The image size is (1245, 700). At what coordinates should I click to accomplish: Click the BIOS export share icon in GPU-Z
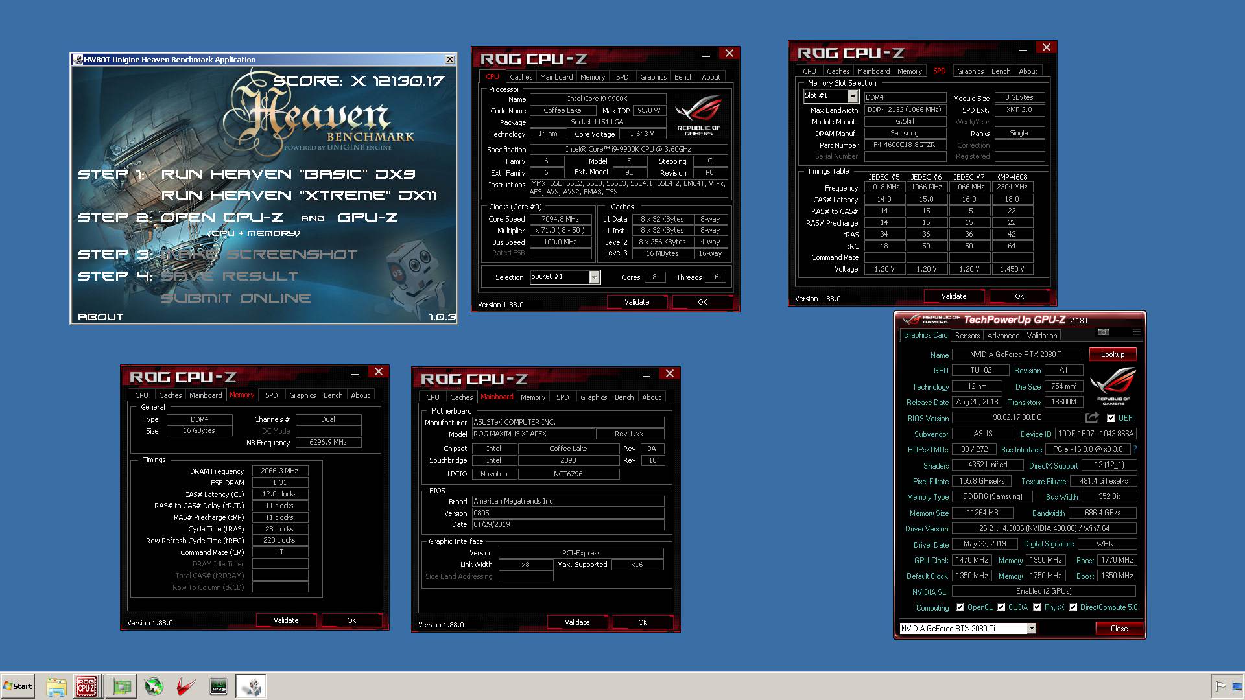pos(1093,417)
